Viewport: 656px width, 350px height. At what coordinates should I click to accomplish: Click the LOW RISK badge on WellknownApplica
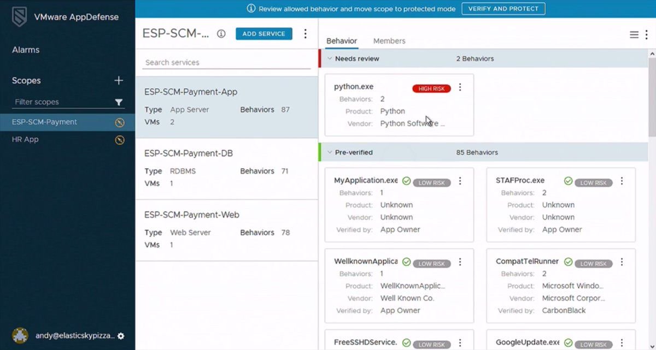pyautogui.click(x=432, y=264)
